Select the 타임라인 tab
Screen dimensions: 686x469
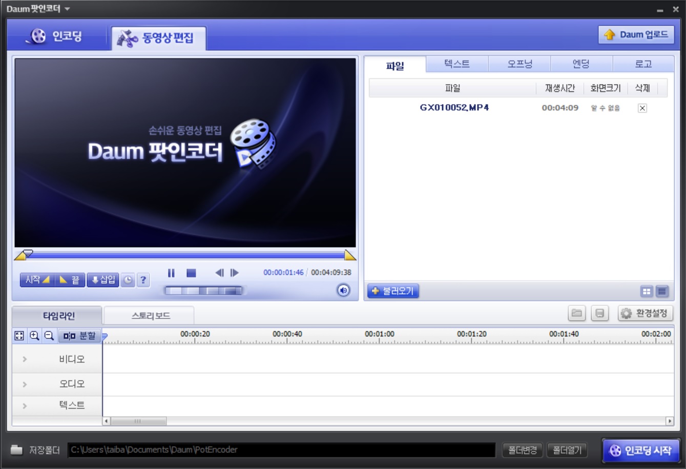click(x=58, y=316)
